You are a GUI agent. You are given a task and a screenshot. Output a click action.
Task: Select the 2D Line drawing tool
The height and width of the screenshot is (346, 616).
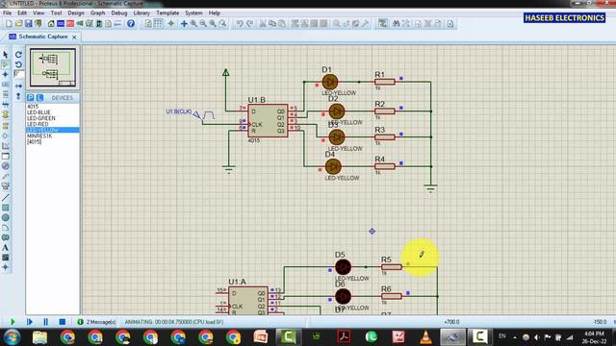5,197
